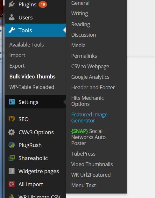
Task: Go to Available Tools
Action: (x=27, y=45)
